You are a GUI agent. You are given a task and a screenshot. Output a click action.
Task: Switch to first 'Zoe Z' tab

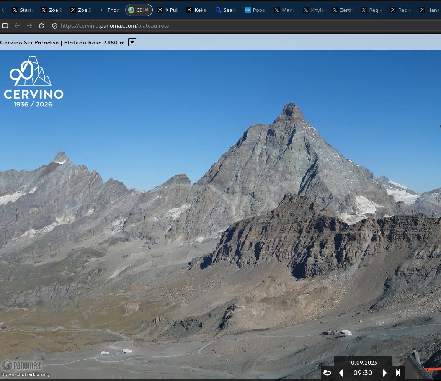click(52, 10)
